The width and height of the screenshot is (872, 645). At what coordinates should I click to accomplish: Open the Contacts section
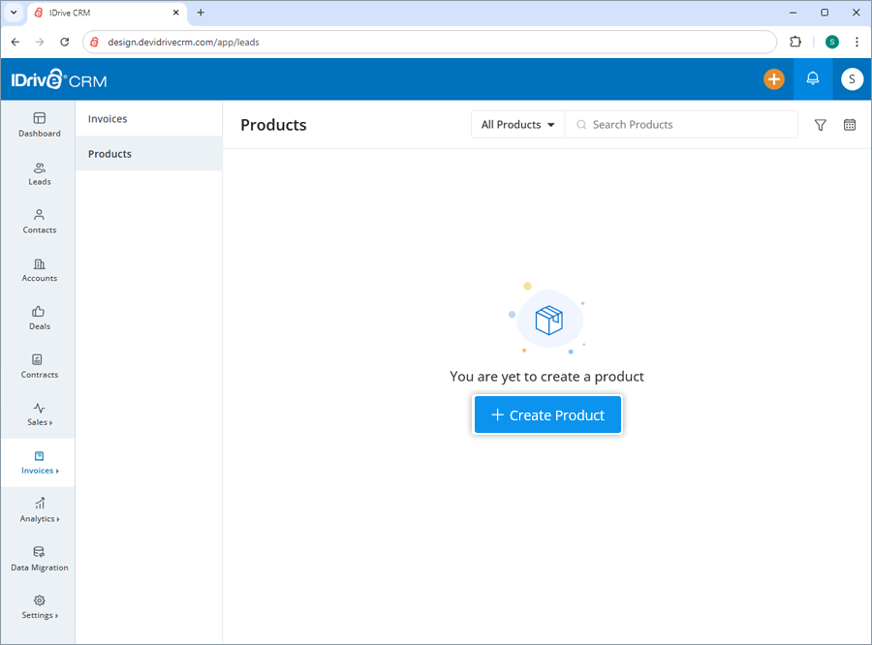[39, 222]
